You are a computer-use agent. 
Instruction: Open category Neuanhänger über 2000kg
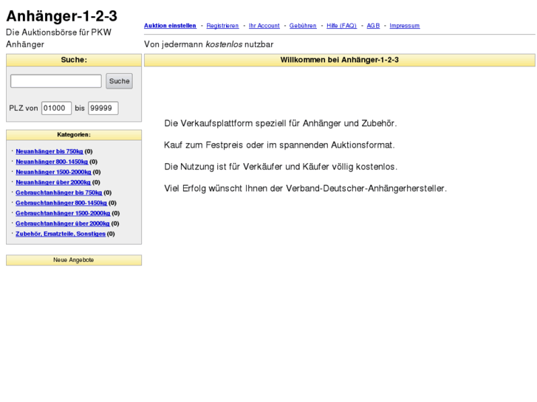(x=53, y=182)
